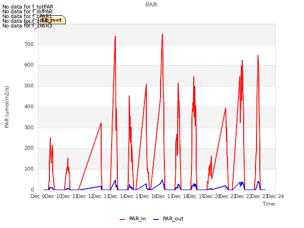Click the PAR_in peak near 155 on Dec 11
Screen dimensions: 304x228
[68, 158]
